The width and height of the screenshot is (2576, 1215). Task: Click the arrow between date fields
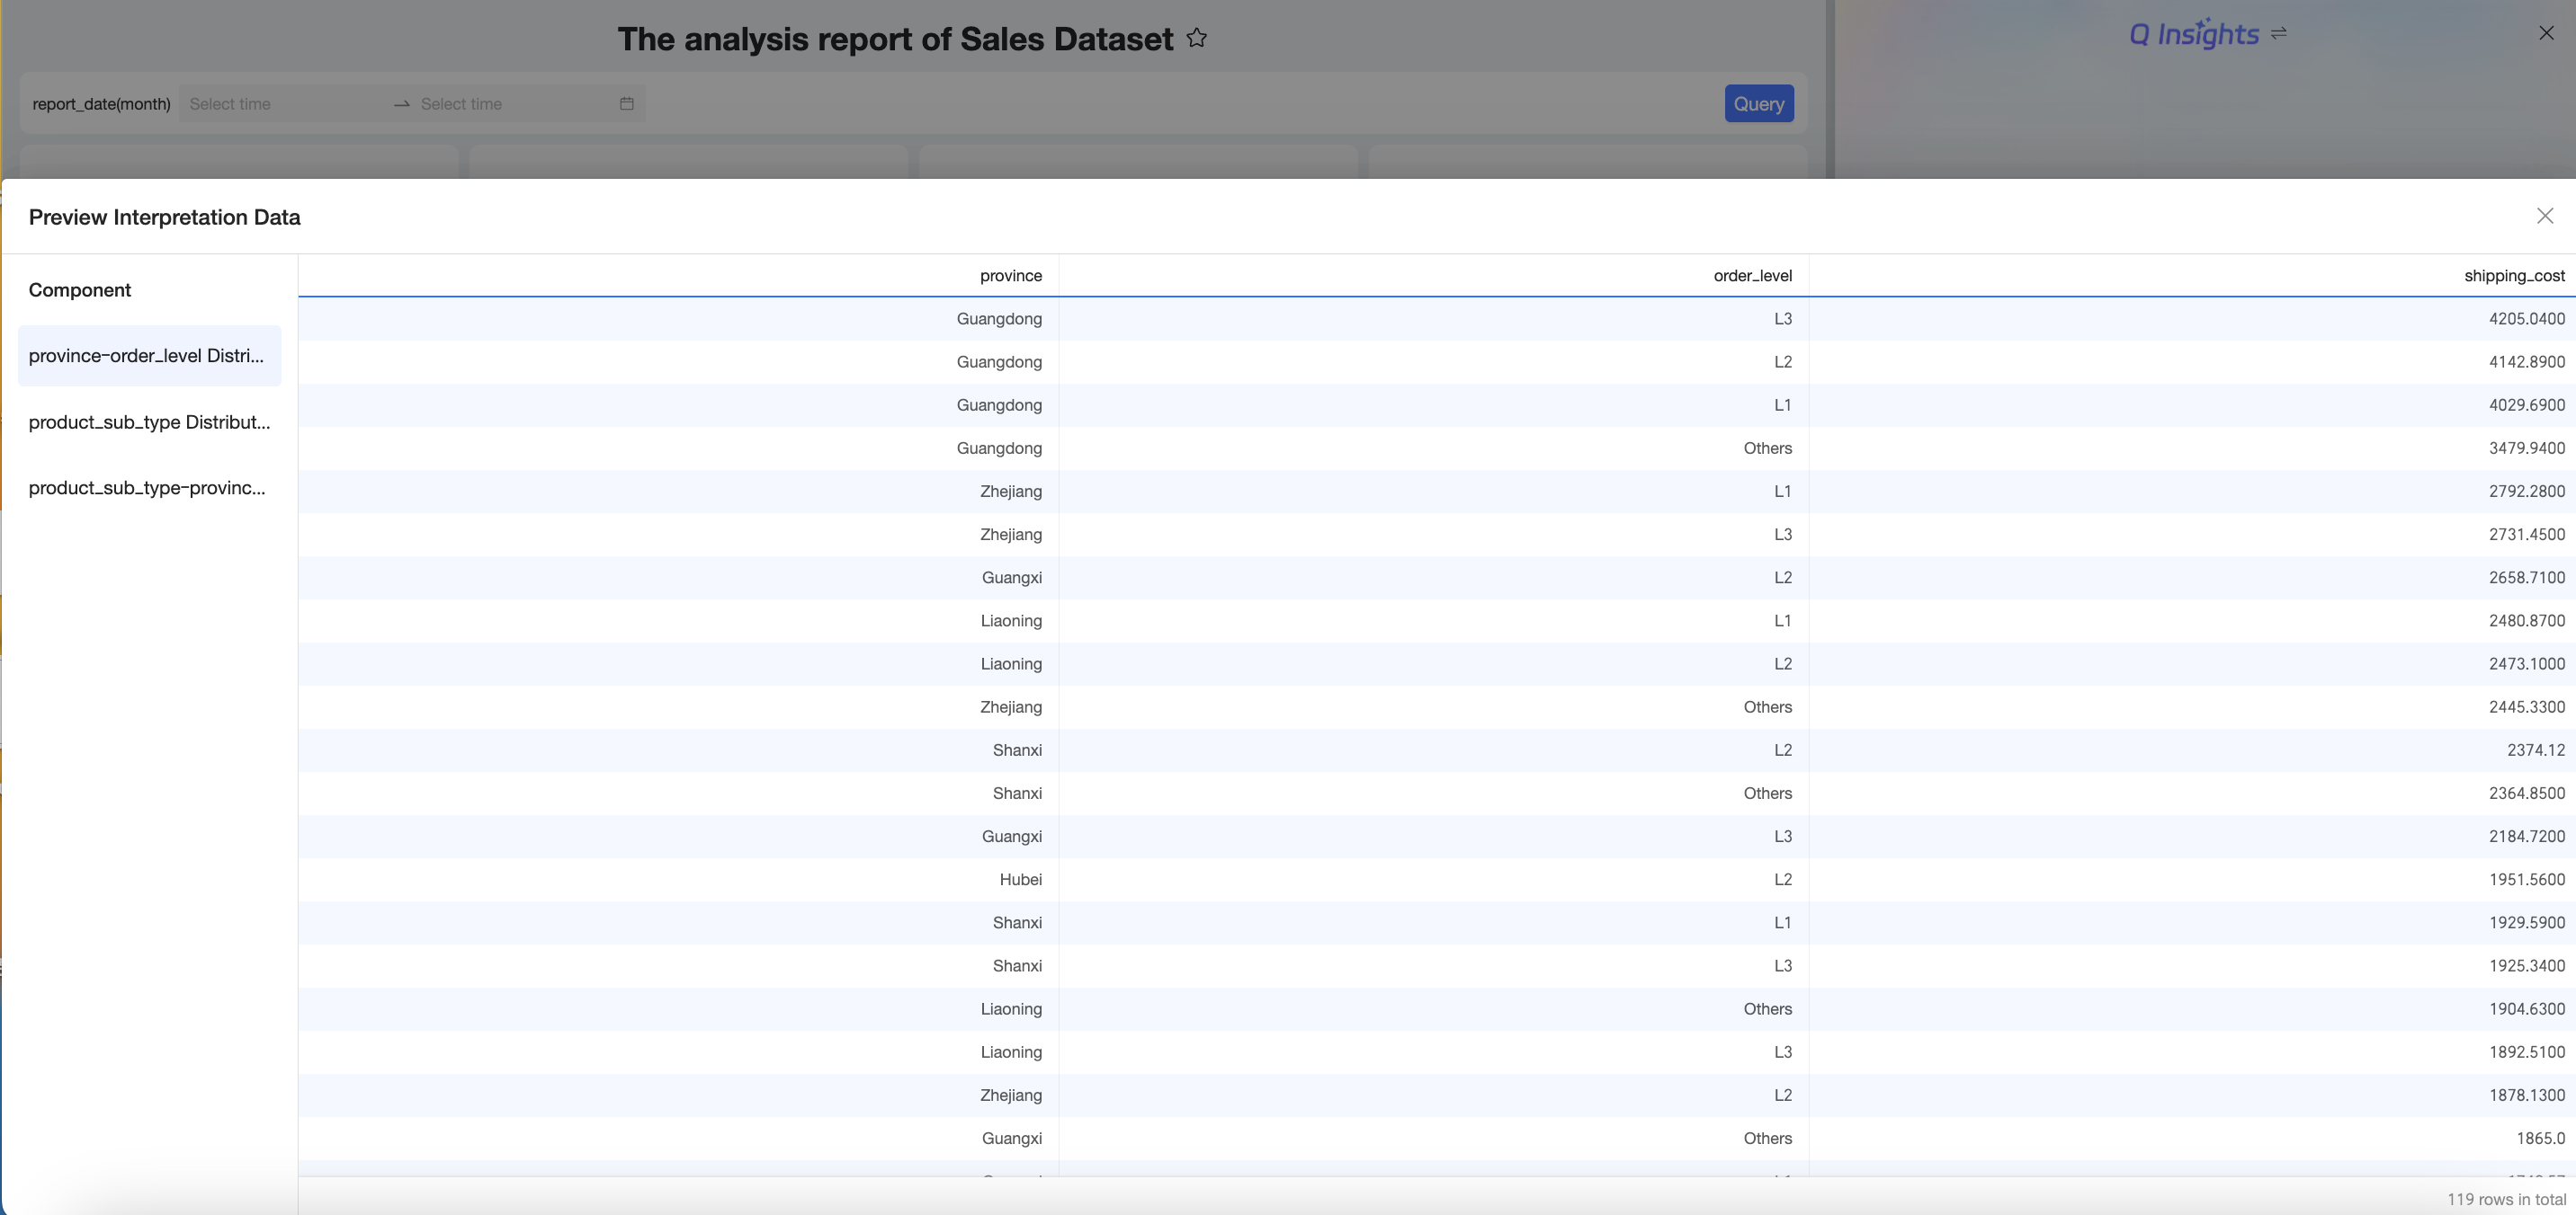402,104
